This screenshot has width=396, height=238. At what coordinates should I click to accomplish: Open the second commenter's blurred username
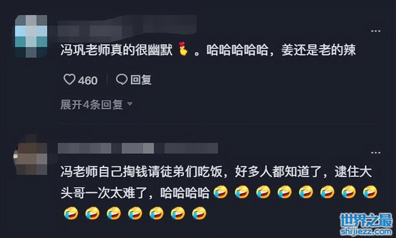[137, 148]
